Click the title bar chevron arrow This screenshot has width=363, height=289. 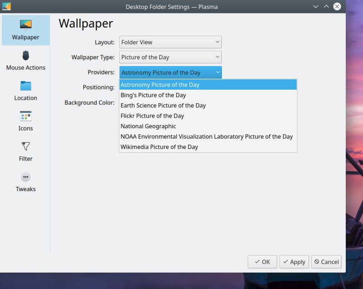tap(315, 7)
